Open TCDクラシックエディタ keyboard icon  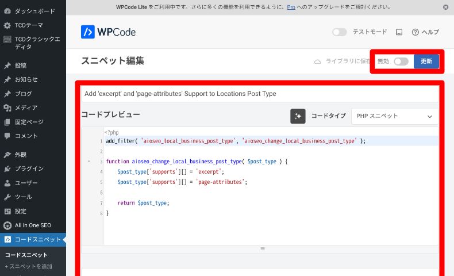[x=7, y=39]
